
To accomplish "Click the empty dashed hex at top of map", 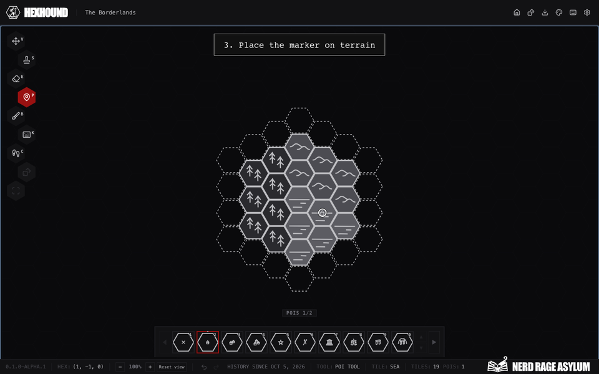I will tap(299, 120).
